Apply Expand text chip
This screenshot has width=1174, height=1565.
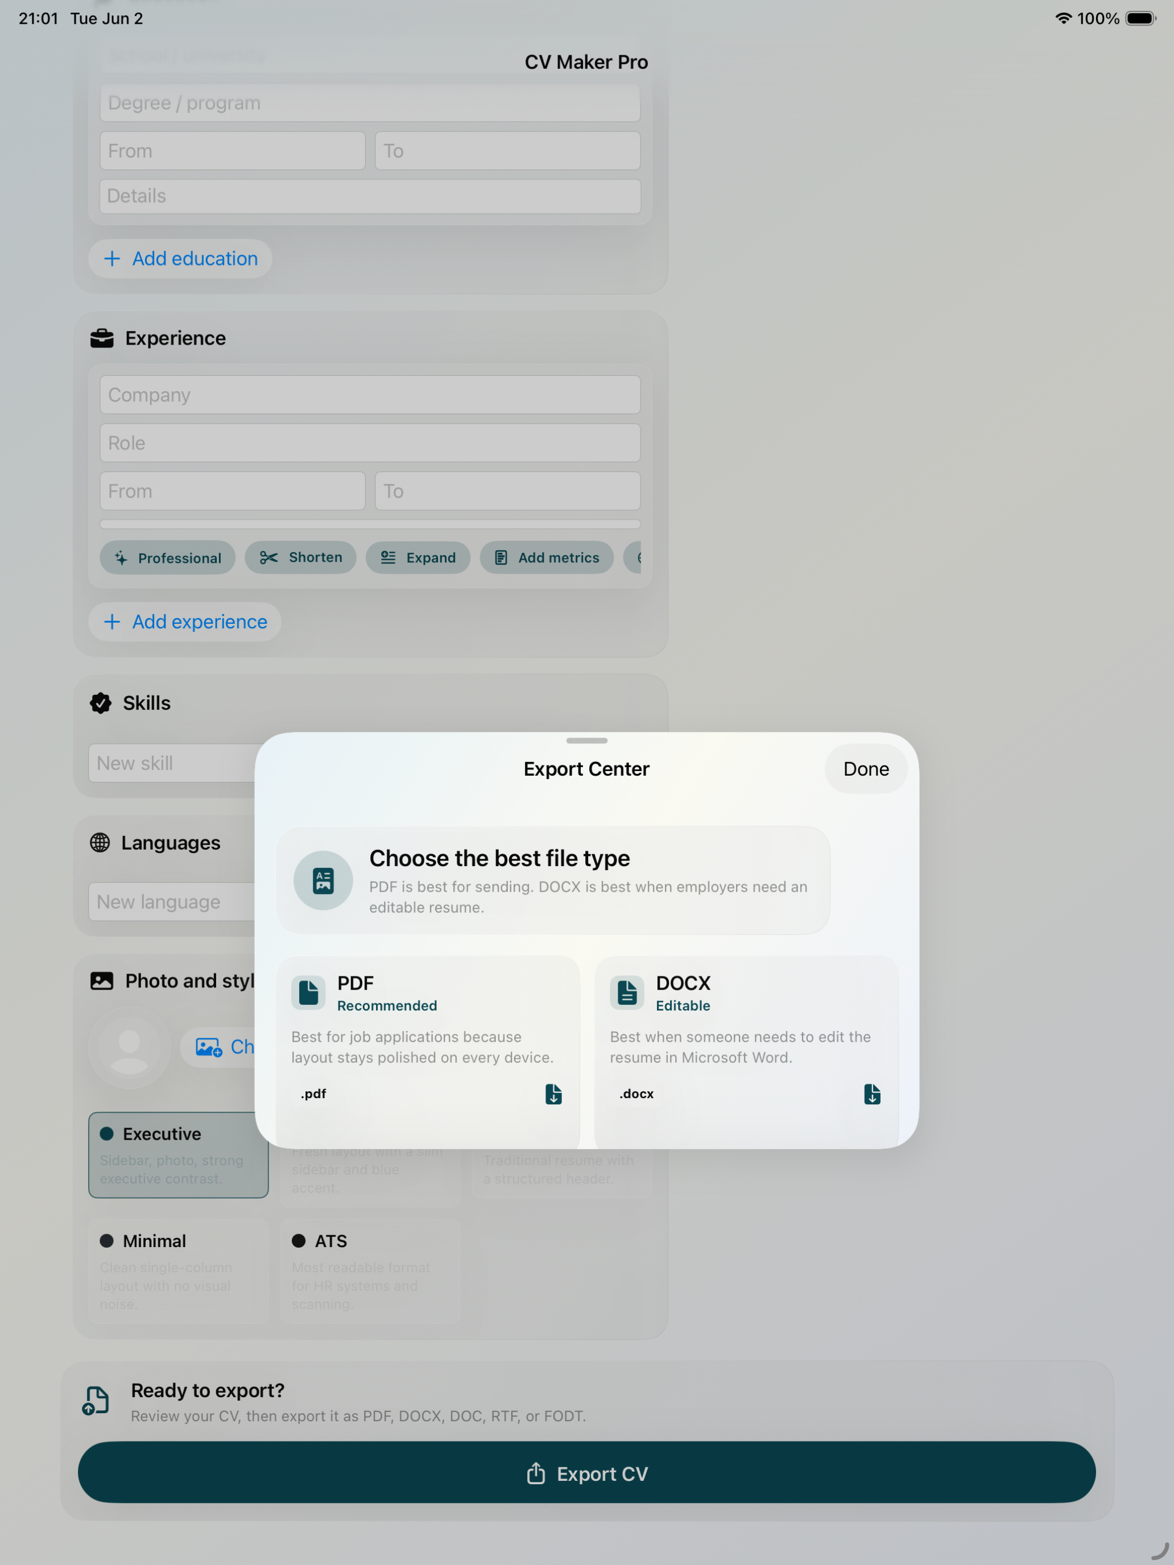tap(417, 557)
